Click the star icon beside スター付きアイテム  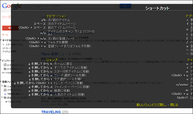click(3, 45)
